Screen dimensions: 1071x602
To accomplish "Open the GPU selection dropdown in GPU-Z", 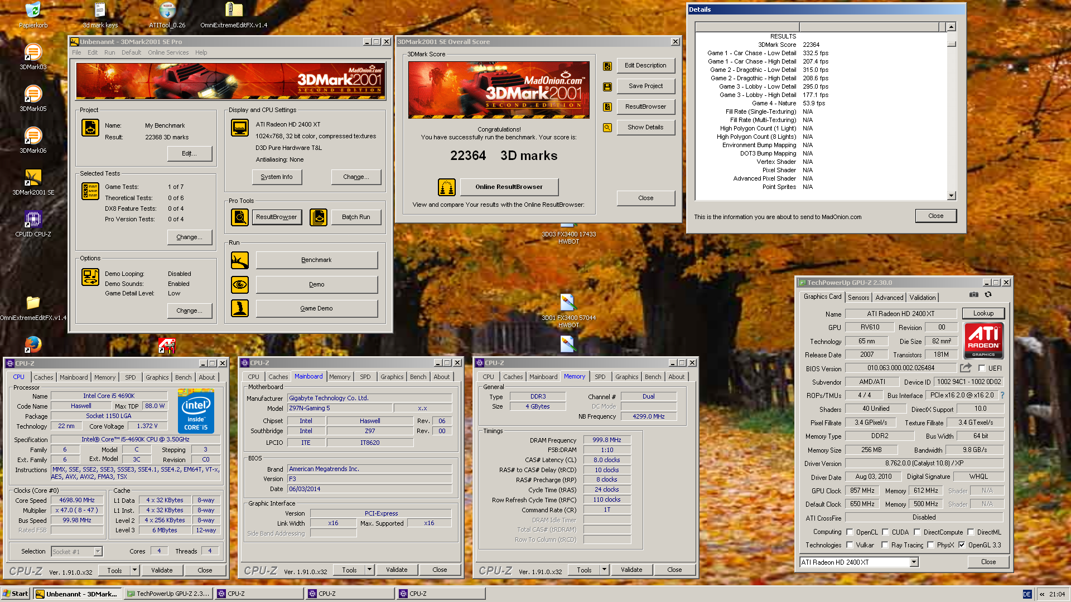I will click(x=914, y=562).
